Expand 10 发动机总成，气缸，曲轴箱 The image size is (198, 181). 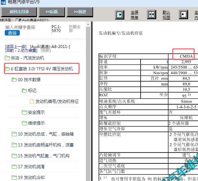click(x=46, y=134)
